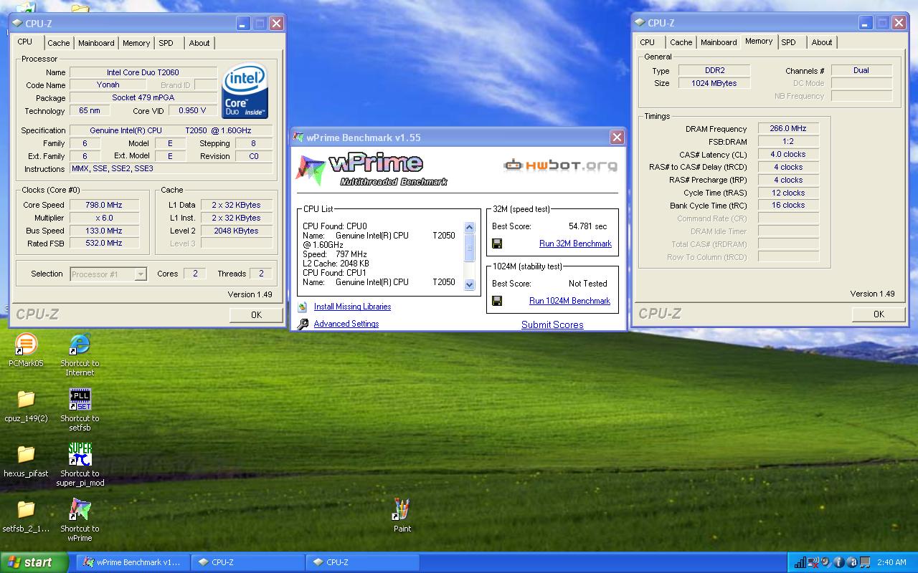
Task: Click the Install Missing Libraries icon
Action: tap(302, 307)
